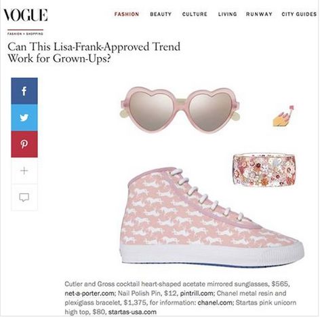Share article on Facebook
320x317 pixels.
click(24, 91)
